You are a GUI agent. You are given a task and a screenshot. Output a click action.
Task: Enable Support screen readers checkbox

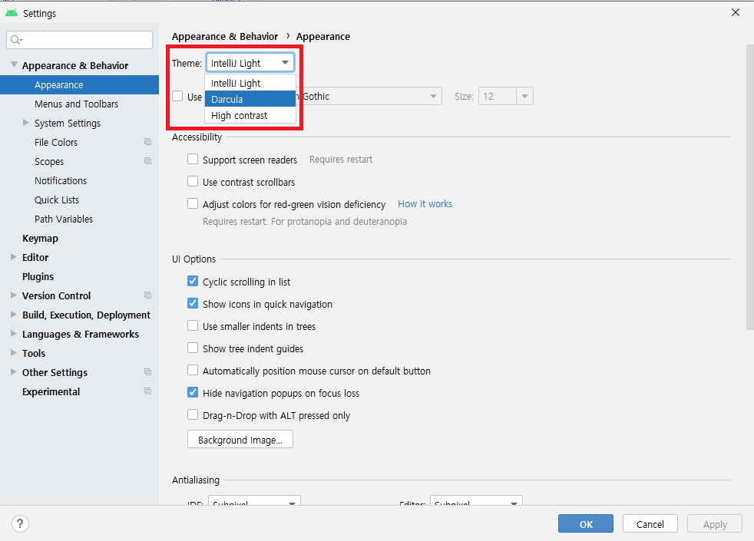tap(193, 159)
